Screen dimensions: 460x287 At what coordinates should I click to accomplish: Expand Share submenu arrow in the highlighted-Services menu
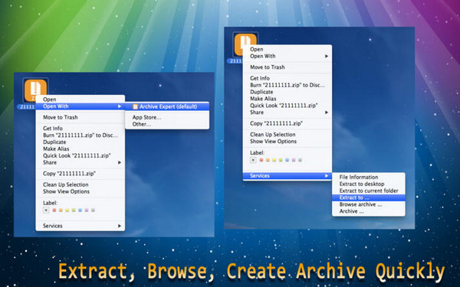(327, 113)
